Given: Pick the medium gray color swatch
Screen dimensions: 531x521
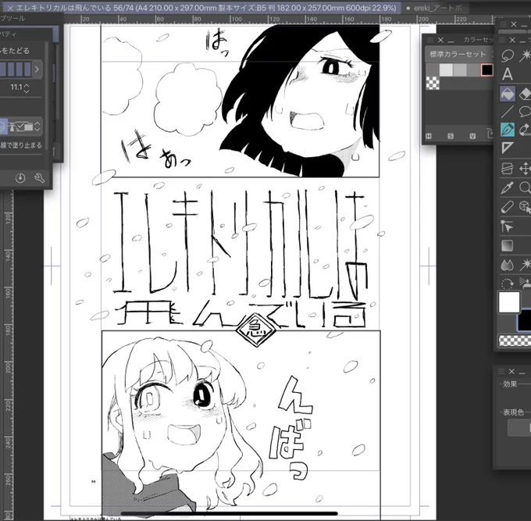Looking at the screenshot, I should coord(459,70).
